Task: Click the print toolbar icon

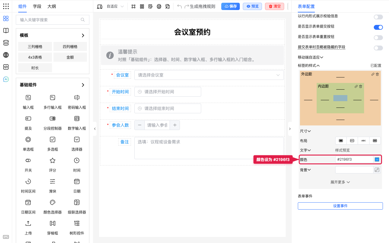Action: (159, 6)
